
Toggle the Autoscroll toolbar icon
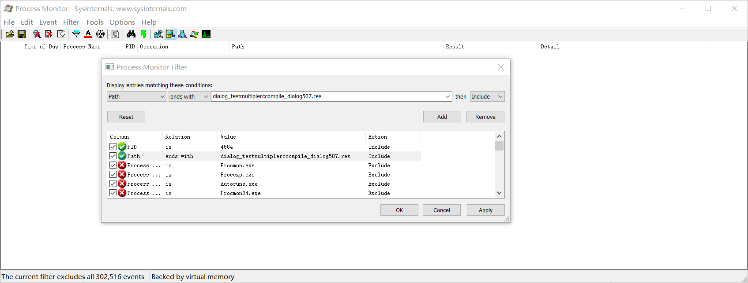pyautogui.click(x=49, y=34)
